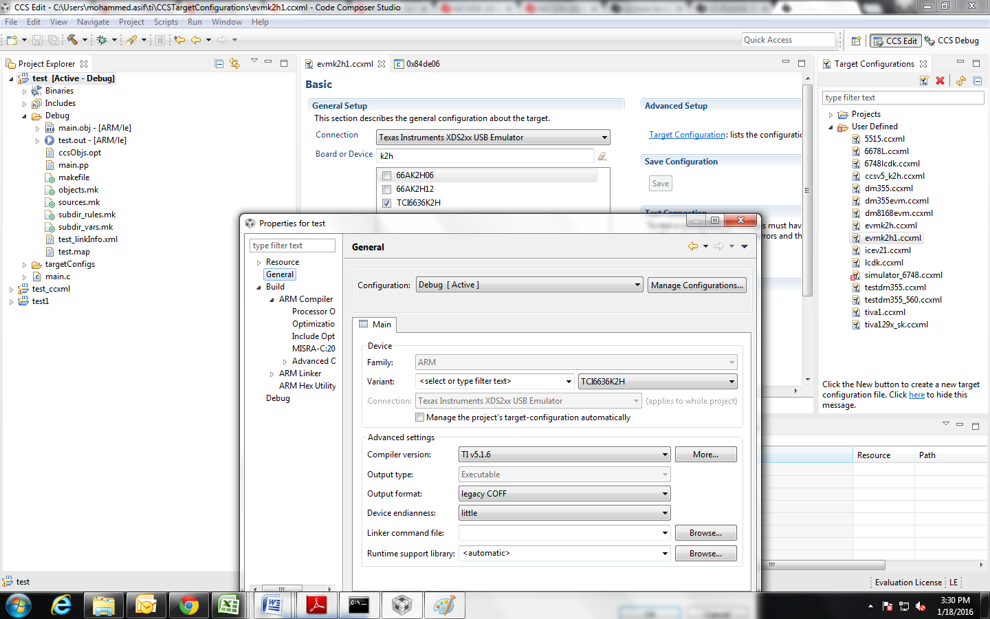Click the Windows Start button
990x619 pixels.
(18, 605)
